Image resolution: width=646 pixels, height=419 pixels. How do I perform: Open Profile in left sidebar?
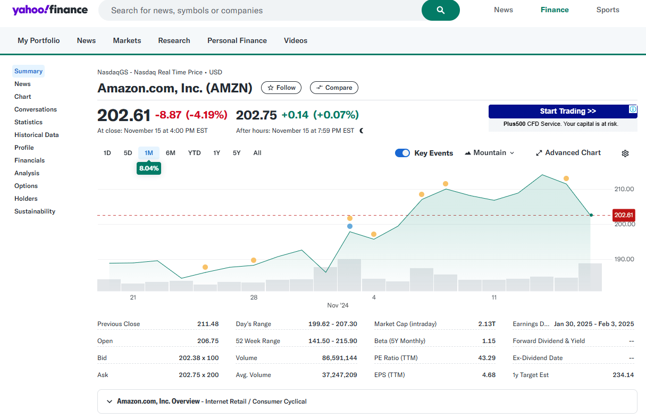click(24, 148)
